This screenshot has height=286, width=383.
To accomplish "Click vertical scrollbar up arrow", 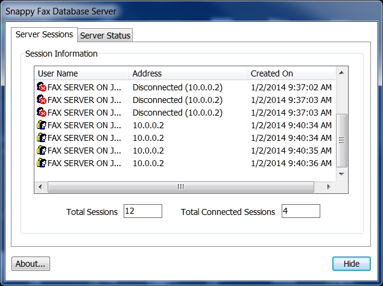I will pyautogui.click(x=342, y=73).
